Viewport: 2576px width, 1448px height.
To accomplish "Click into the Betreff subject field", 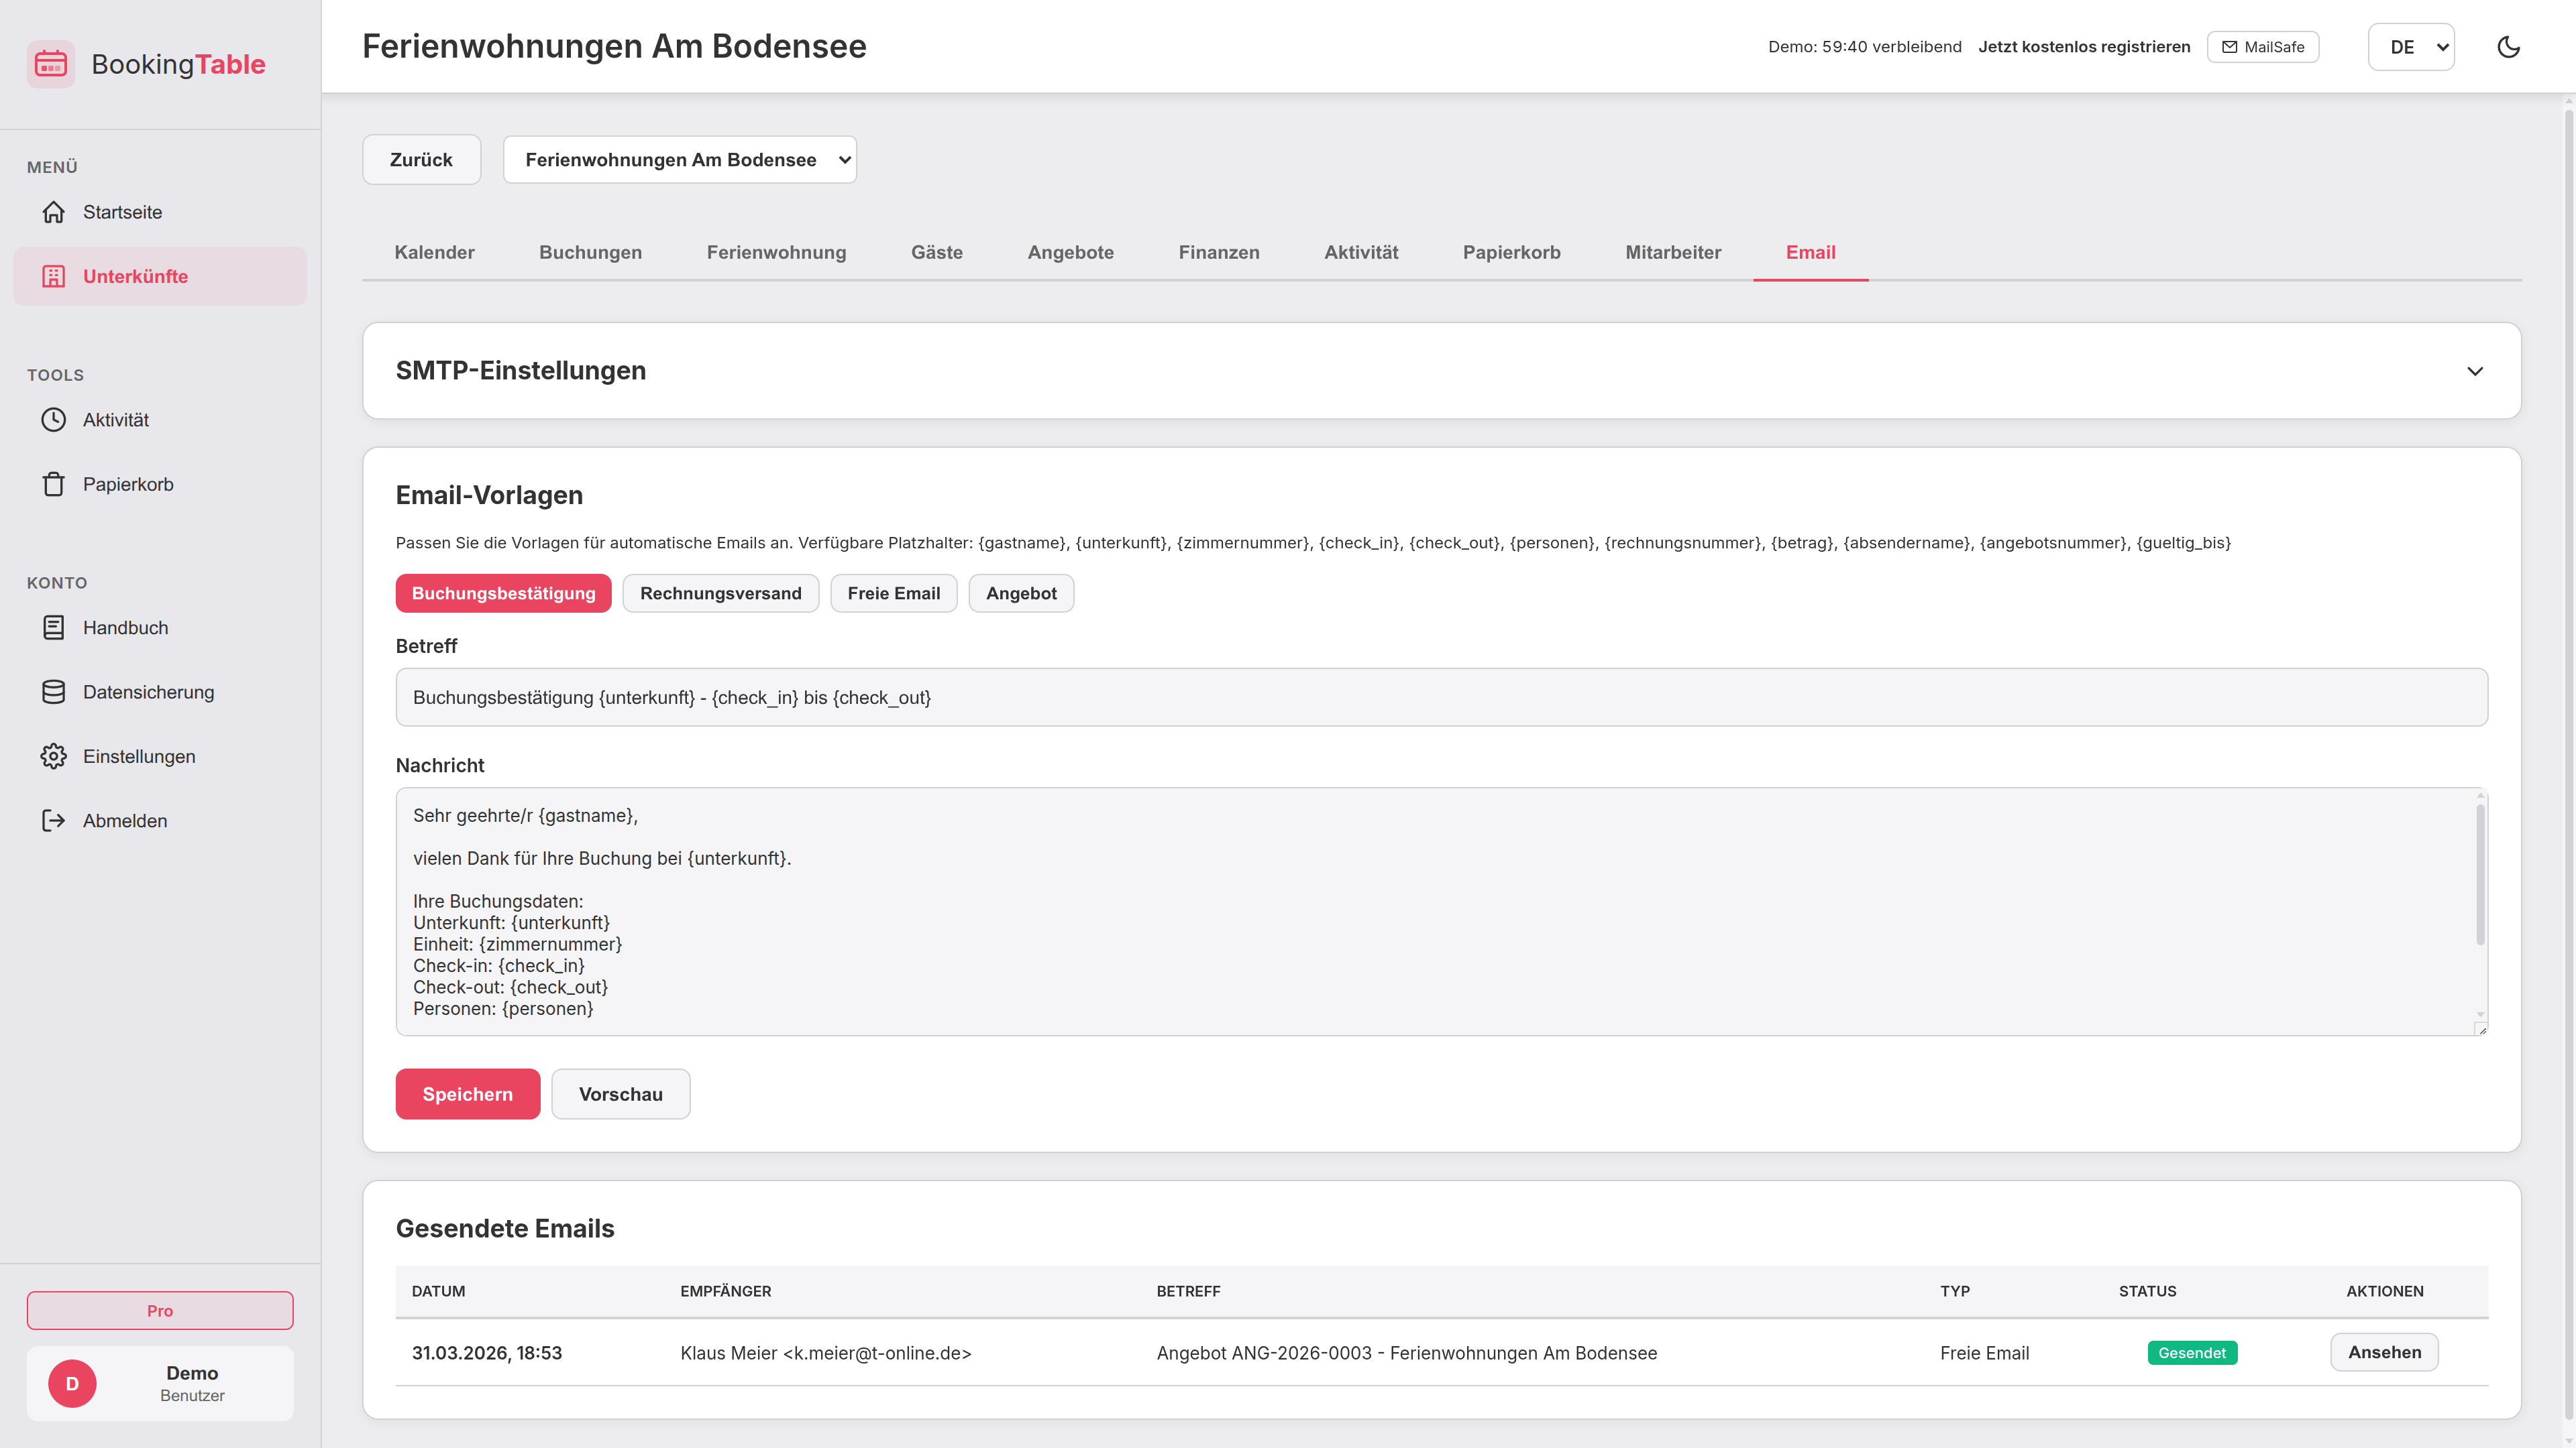I will point(1442,697).
